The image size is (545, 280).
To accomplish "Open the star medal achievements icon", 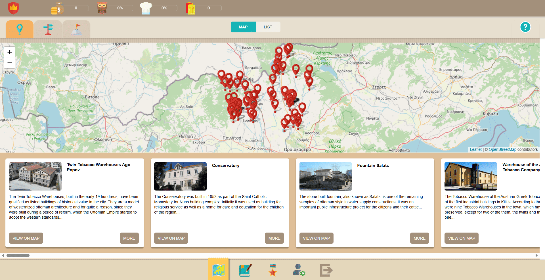I will (272, 270).
